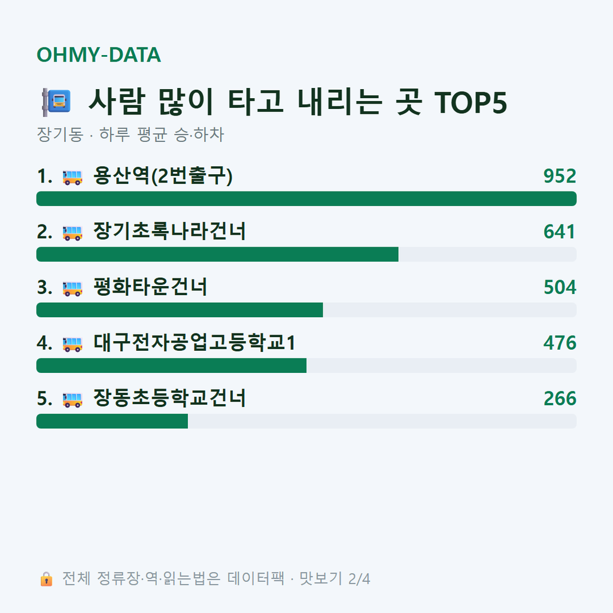Select the 평화타운건너 stop name
This screenshot has width=613, height=613.
click(x=150, y=287)
